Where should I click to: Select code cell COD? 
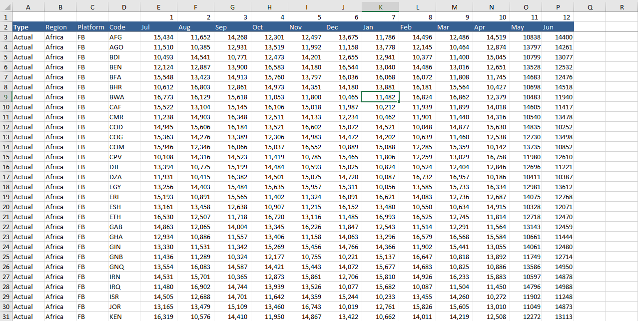point(124,127)
